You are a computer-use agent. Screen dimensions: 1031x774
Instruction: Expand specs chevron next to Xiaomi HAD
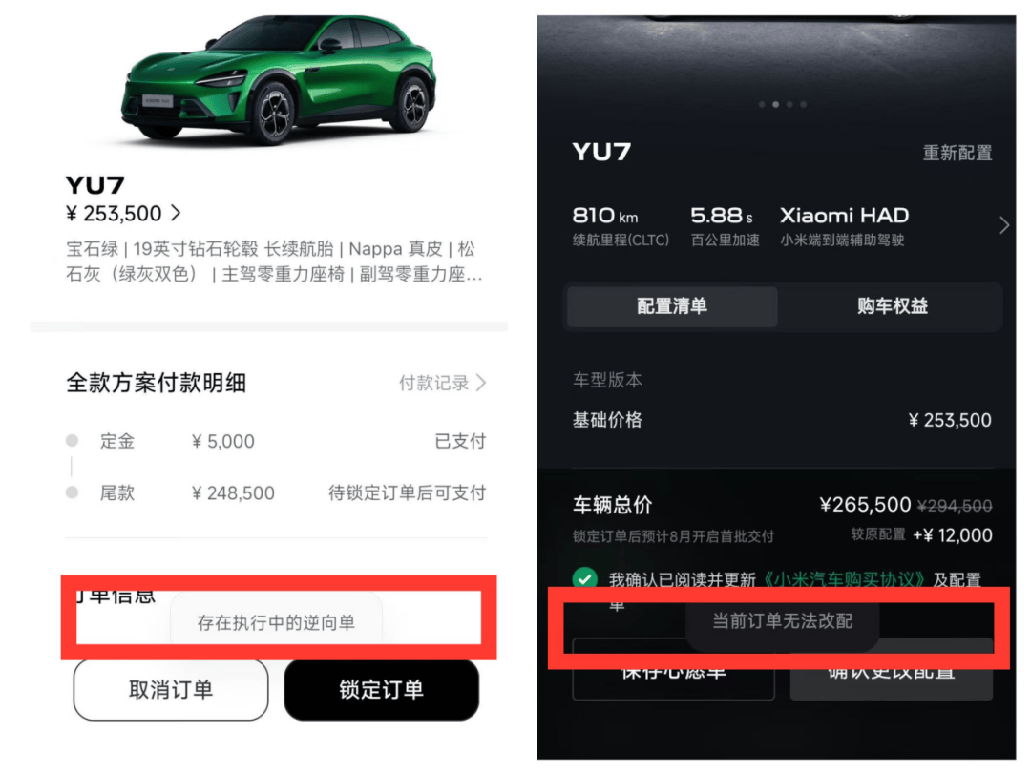click(x=1004, y=225)
